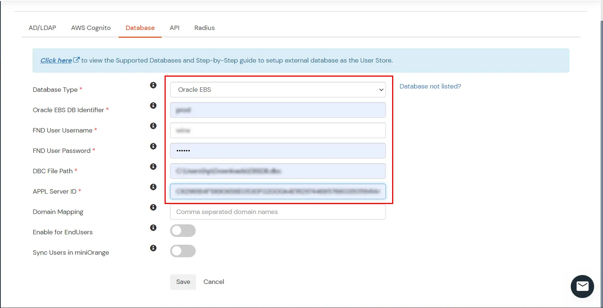The height and width of the screenshot is (308, 603).
Task: Focus the FND User Password field
Action: pos(278,151)
